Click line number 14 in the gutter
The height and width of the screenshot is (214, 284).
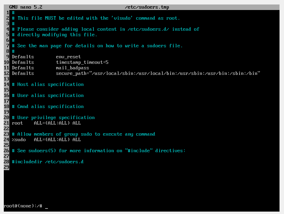[x=6, y=84]
